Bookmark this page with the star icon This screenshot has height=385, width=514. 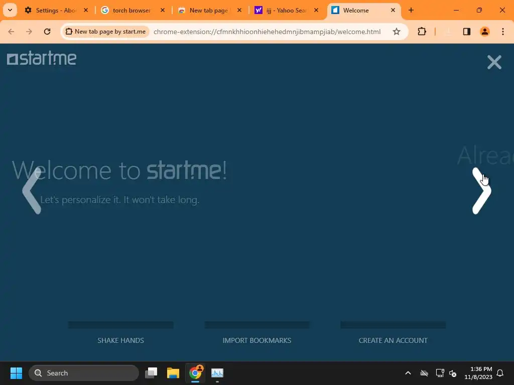397,32
